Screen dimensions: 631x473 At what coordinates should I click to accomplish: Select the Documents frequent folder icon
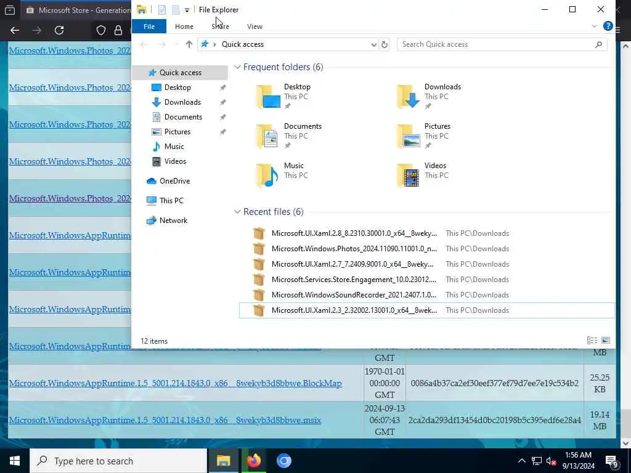[x=268, y=136]
